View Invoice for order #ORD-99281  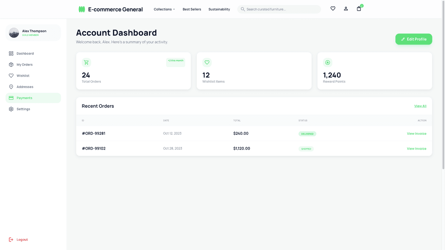point(416,133)
